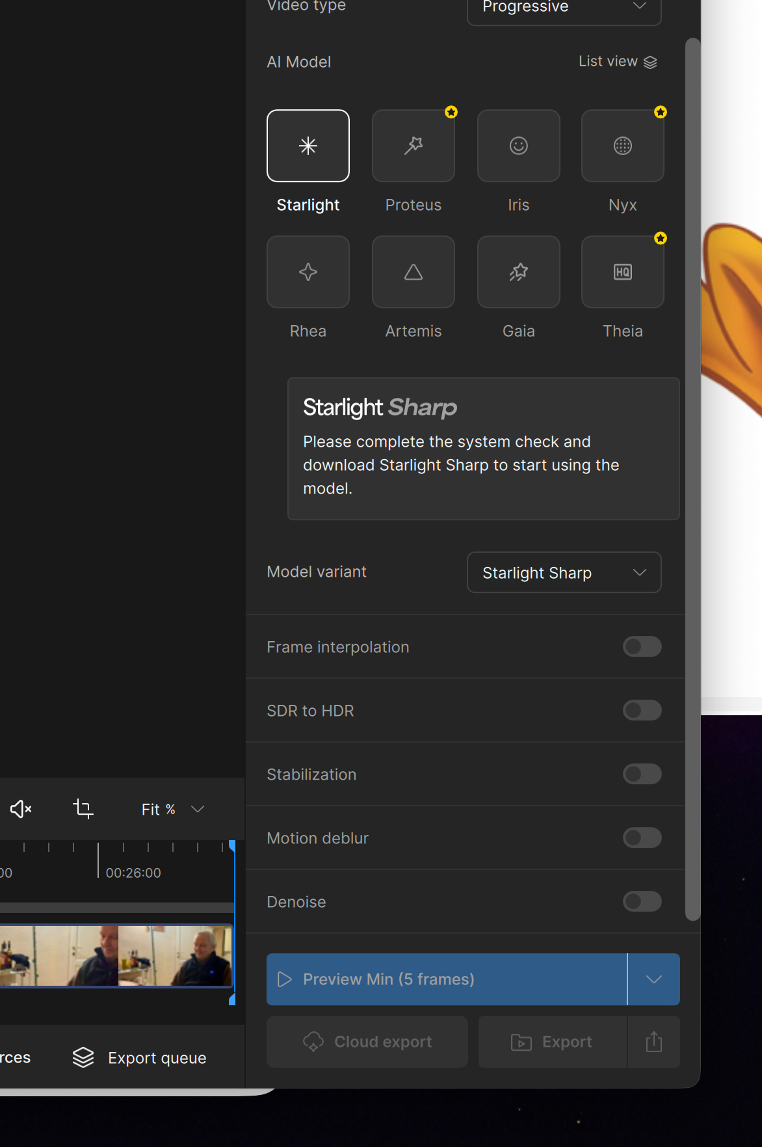Turn on SDR to HDR switch
The height and width of the screenshot is (1147, 762).
(642, 710)
